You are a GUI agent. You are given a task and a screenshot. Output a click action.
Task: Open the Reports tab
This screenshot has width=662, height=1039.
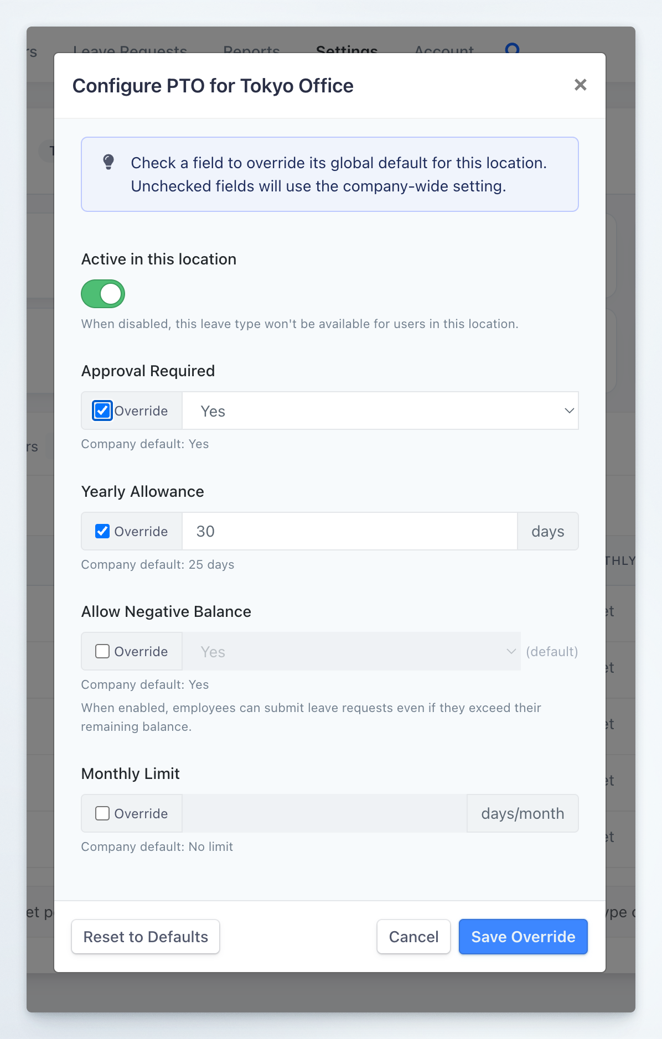[x=251, y=51]
